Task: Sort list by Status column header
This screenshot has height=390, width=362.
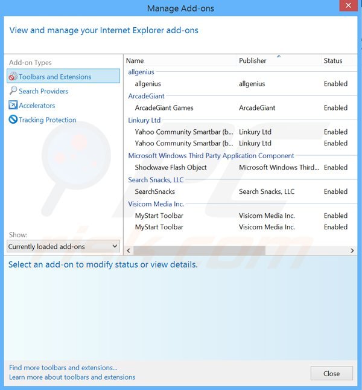Action: click(x=339, y=61)
